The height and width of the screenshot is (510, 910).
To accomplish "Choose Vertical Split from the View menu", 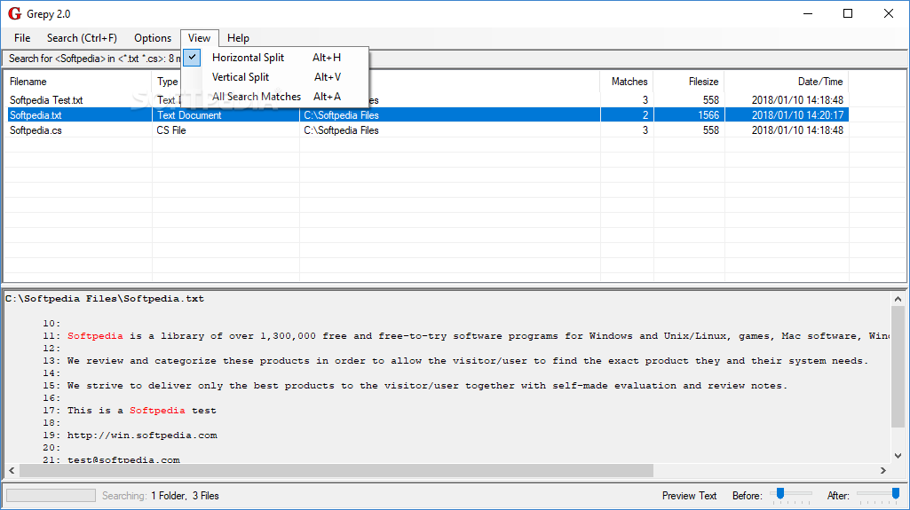I will point(276,77).
